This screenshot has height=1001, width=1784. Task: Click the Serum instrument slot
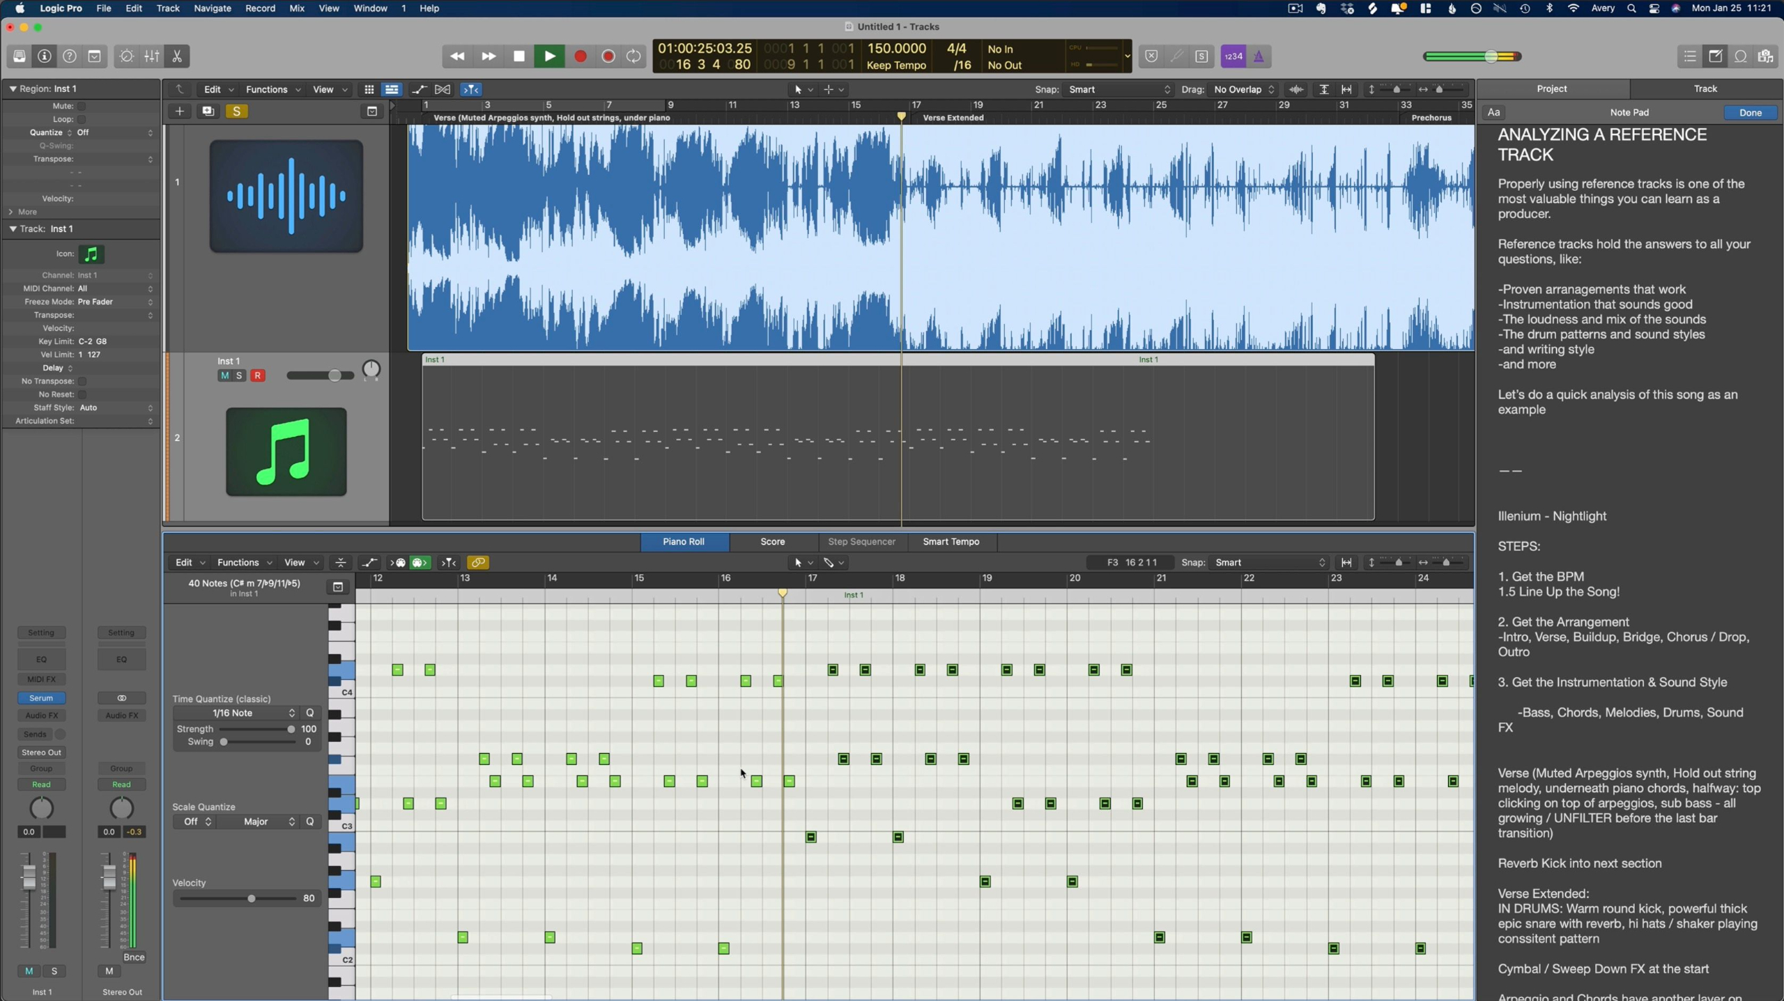point(41,698)
